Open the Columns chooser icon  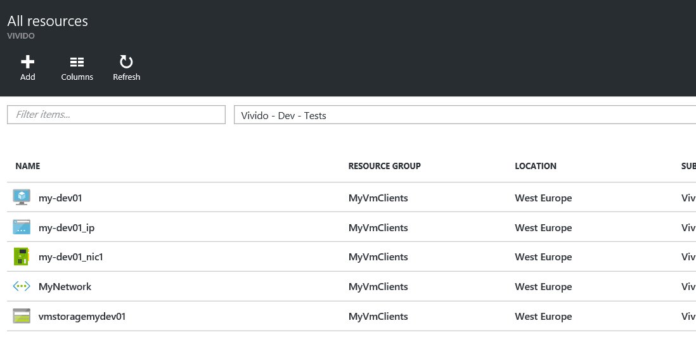click(77, 62)
